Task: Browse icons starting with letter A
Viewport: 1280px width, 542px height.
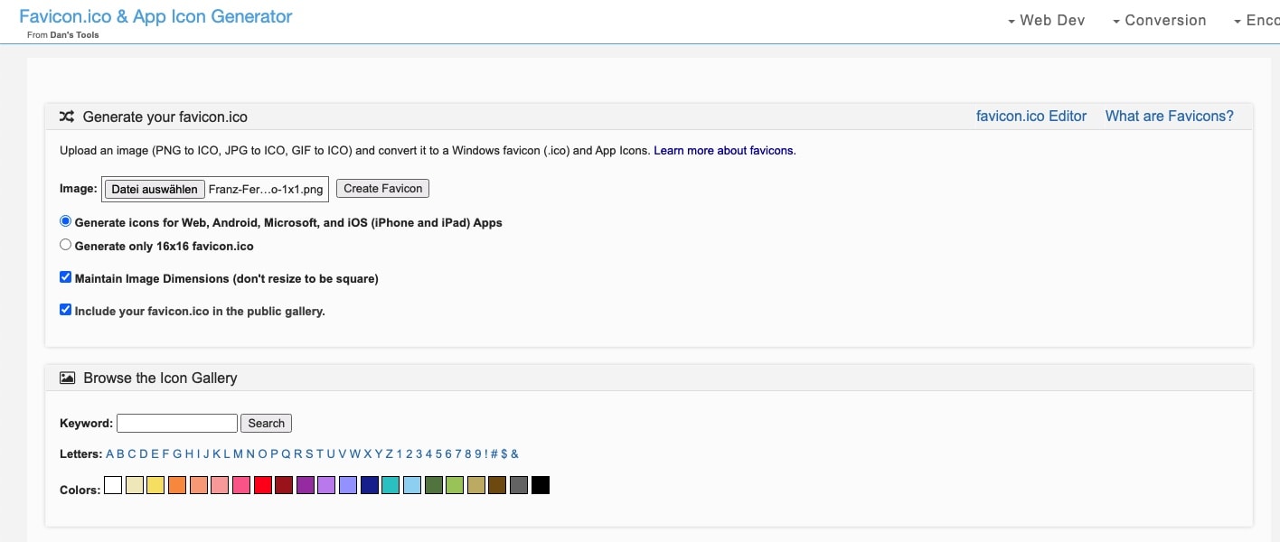Action: pyautogui.click(x=109, y=453)
